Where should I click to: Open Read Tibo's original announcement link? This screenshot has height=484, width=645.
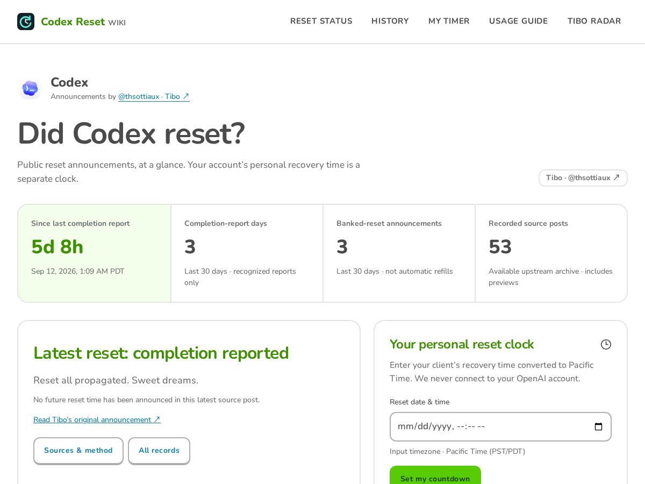coord(97,419)
